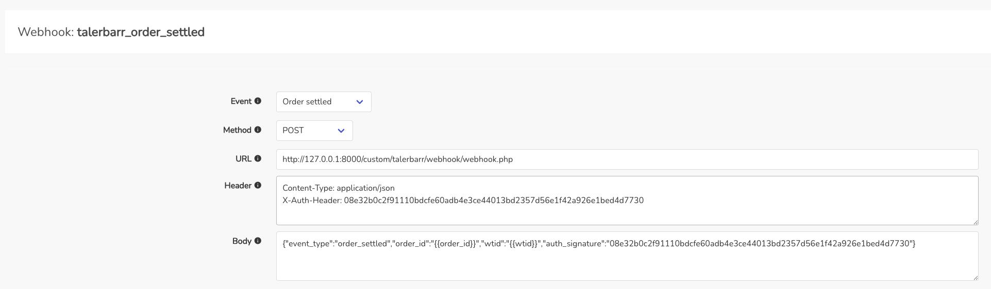Click the Body field label

242,241
